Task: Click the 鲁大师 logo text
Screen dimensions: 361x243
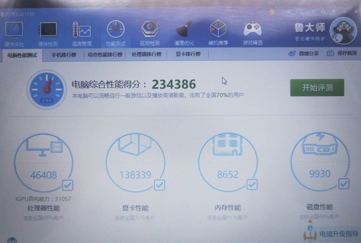Action: point(310,28)
